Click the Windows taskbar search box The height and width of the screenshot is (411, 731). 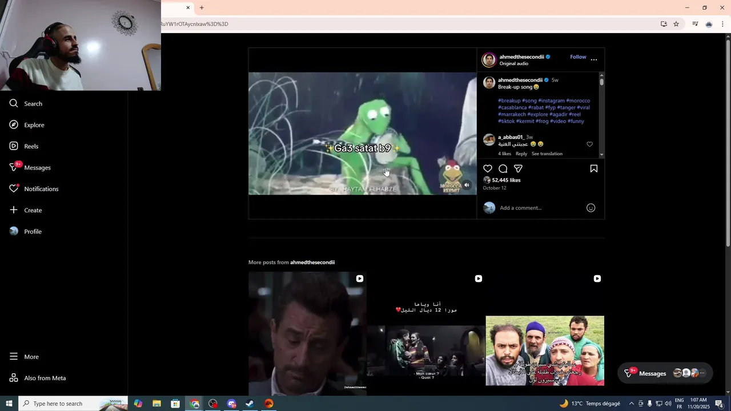tap(74, 404)
